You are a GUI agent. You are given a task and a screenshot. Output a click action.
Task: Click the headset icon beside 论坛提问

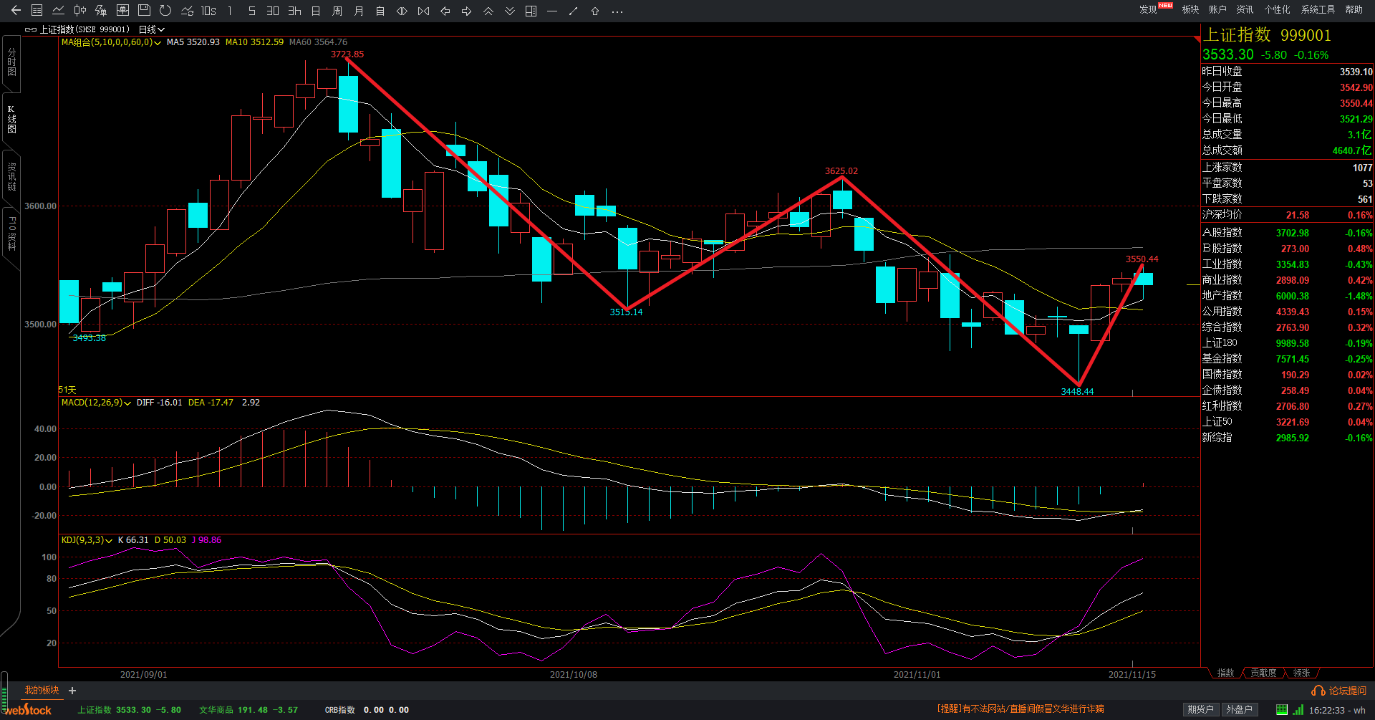click(x=1318, y=691)
